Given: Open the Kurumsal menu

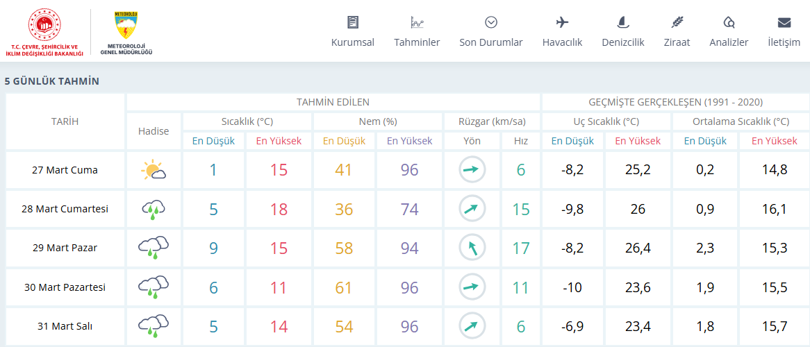Looking at the screenshot, I should click(x=353, y=32).
